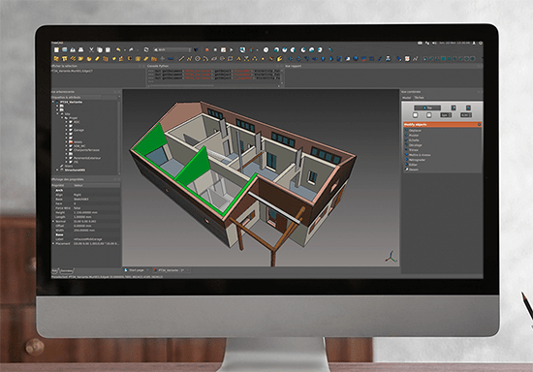
Task: Switch to the Vue properties tab
Action: point(54,270)
